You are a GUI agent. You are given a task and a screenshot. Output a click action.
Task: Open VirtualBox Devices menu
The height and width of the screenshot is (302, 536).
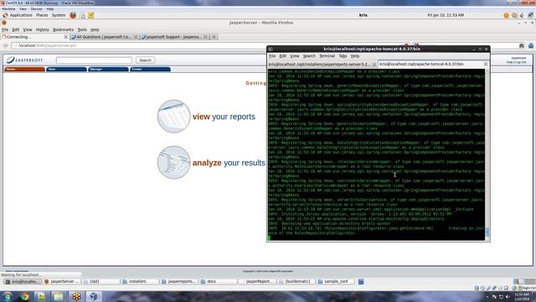click(36, 9)
